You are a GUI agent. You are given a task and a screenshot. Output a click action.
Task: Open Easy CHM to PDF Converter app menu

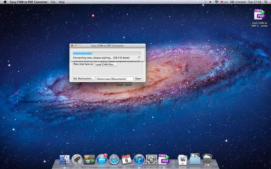click(x=29, y=2)
